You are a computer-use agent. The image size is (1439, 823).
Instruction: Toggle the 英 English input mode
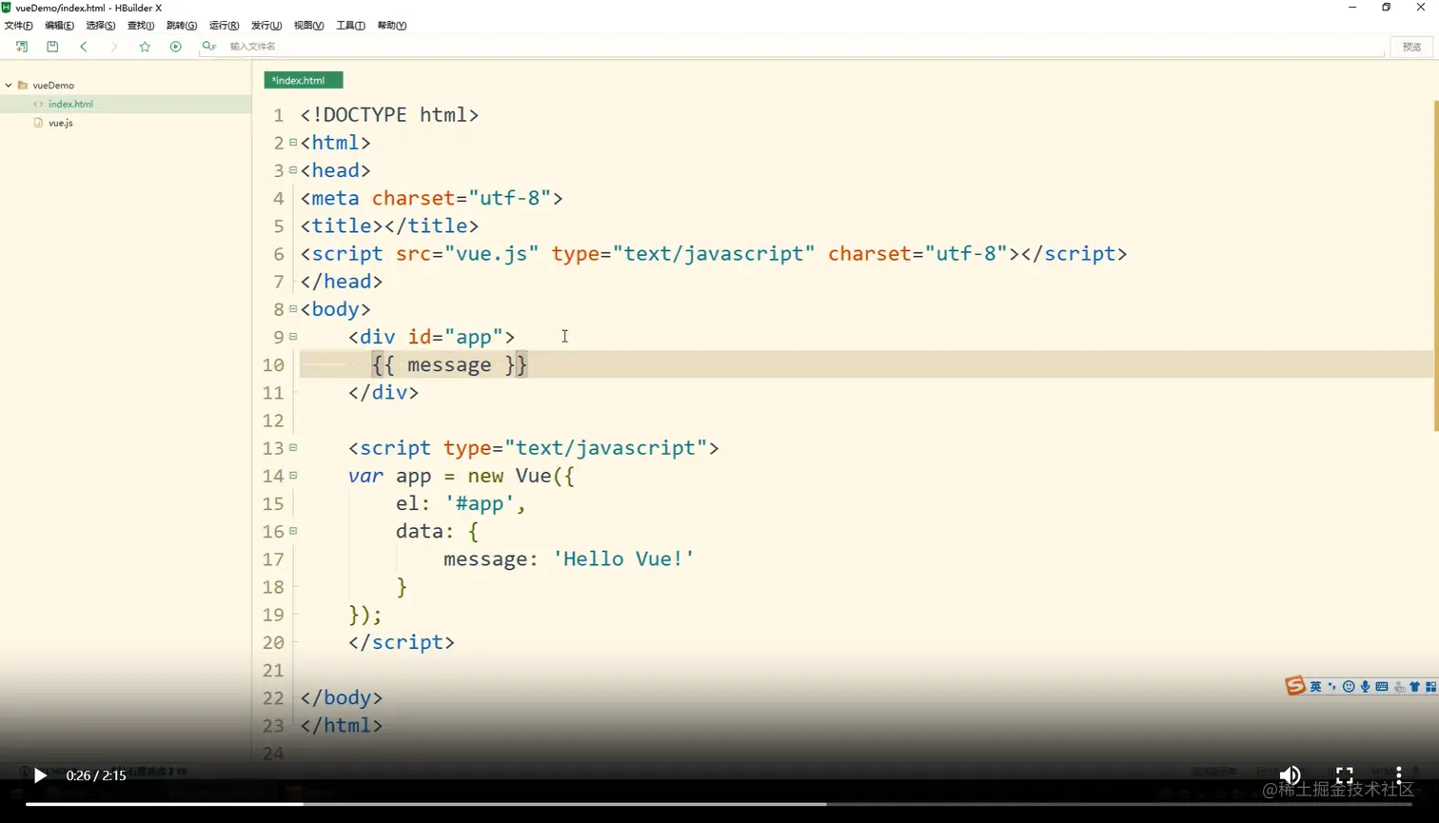(1315, 687)
